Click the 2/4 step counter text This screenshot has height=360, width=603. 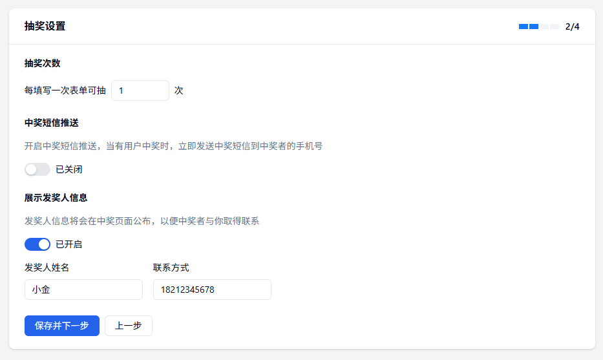(x=573, y=26)
